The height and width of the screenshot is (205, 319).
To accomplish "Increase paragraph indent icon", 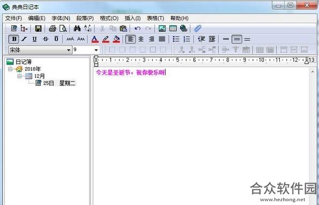I will [x=212, y=39].
